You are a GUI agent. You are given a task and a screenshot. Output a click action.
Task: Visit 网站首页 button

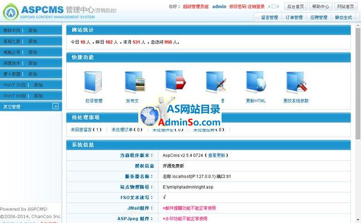pyautogui.click(x=345, y=7)
